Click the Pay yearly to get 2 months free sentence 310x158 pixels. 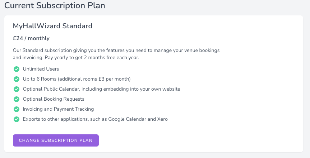[92, 58]
